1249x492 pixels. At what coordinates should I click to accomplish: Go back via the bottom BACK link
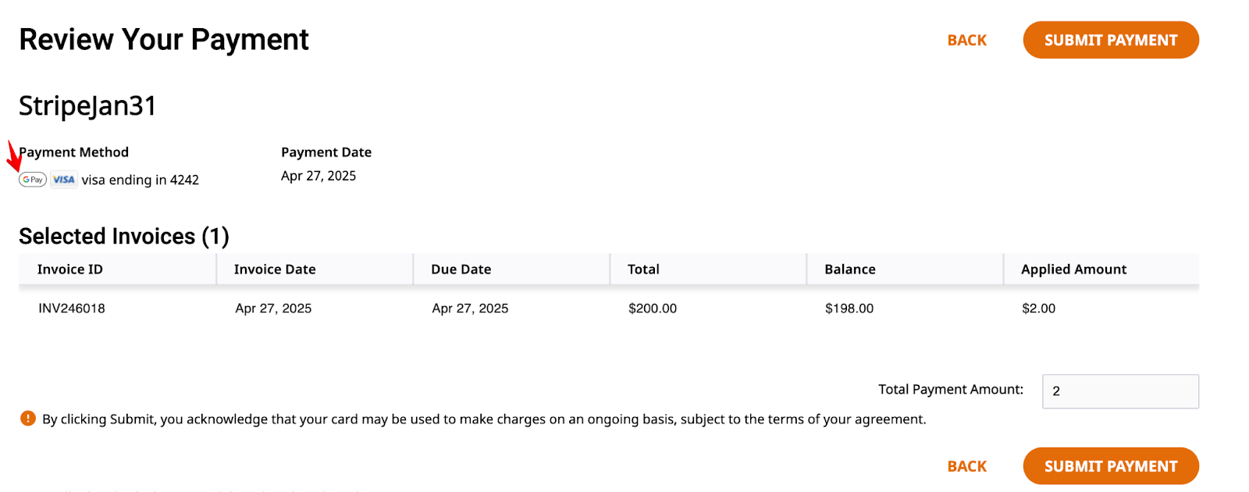click(967, 466)
